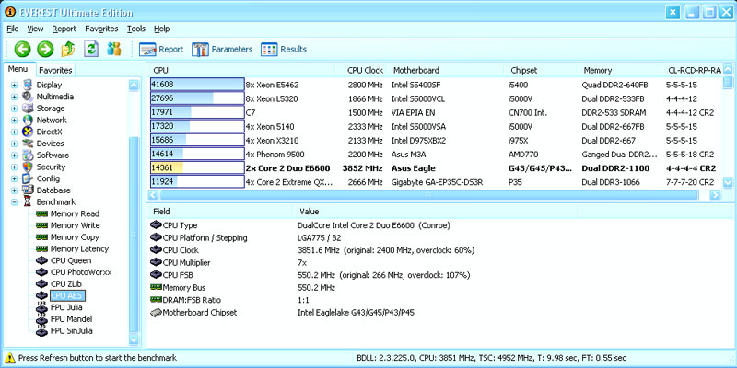Open the View menu

coord(35,29)
